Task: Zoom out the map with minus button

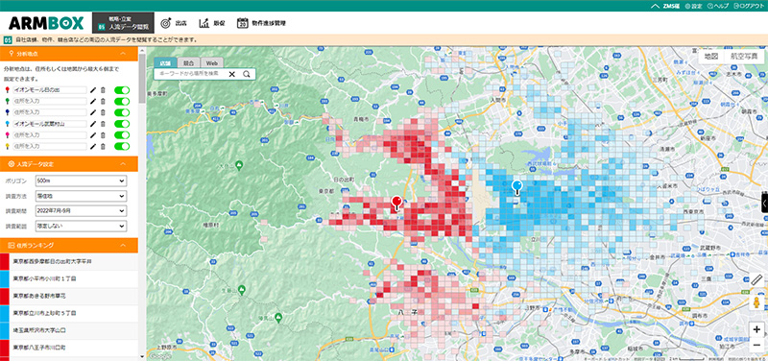Action: point(756,345)
